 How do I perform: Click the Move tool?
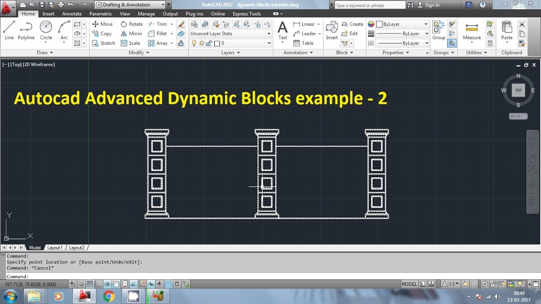(x=102, y=24)
